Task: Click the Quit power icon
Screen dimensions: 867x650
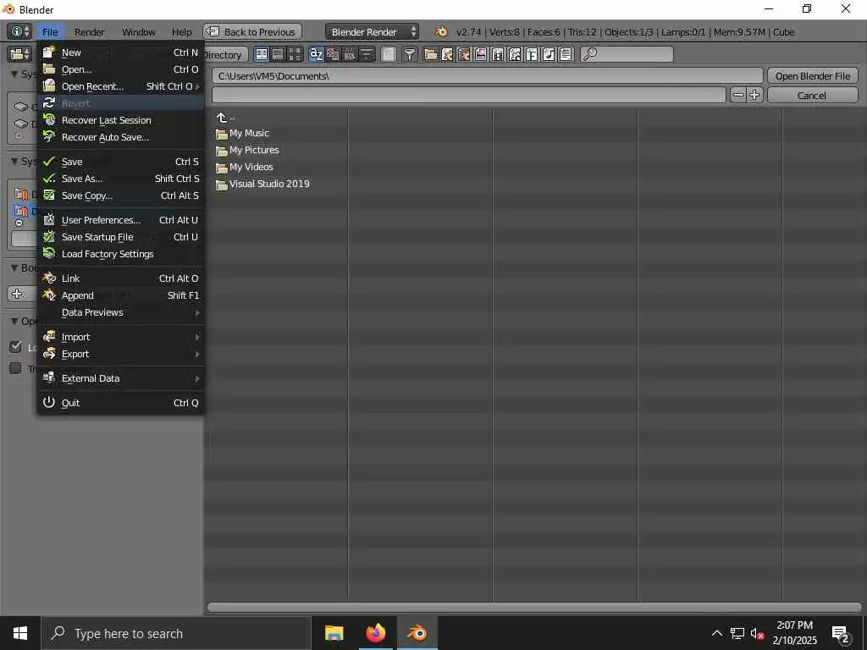Action: [49, 402]
